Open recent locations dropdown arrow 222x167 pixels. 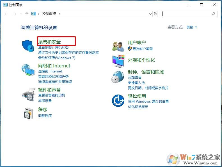coord(21,14)
